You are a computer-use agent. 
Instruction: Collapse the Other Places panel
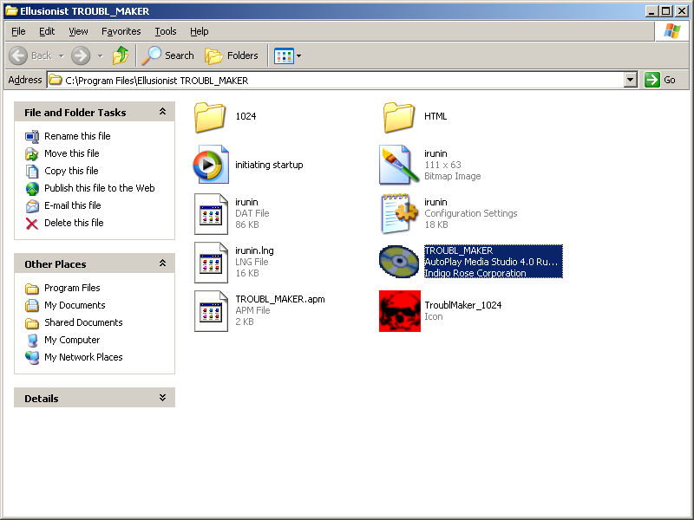(x=162, y=263)
